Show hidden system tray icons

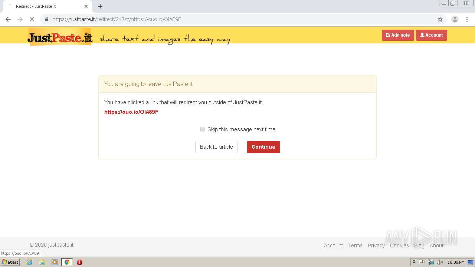point(414,262)
